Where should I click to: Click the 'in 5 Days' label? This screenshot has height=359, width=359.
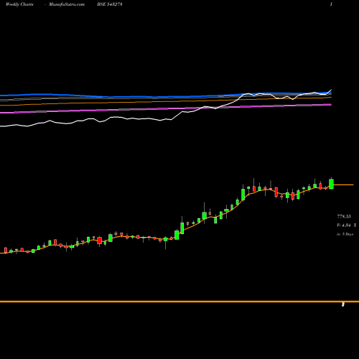point(345,234)
